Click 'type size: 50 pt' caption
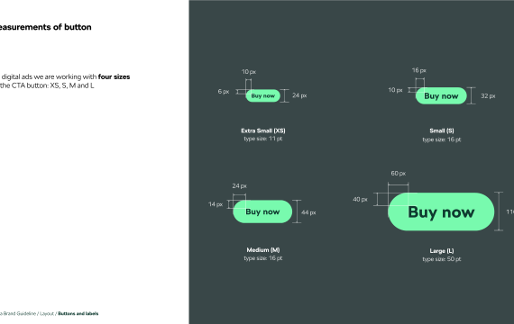Screen dimensions: 514x324 click(442, 259)
